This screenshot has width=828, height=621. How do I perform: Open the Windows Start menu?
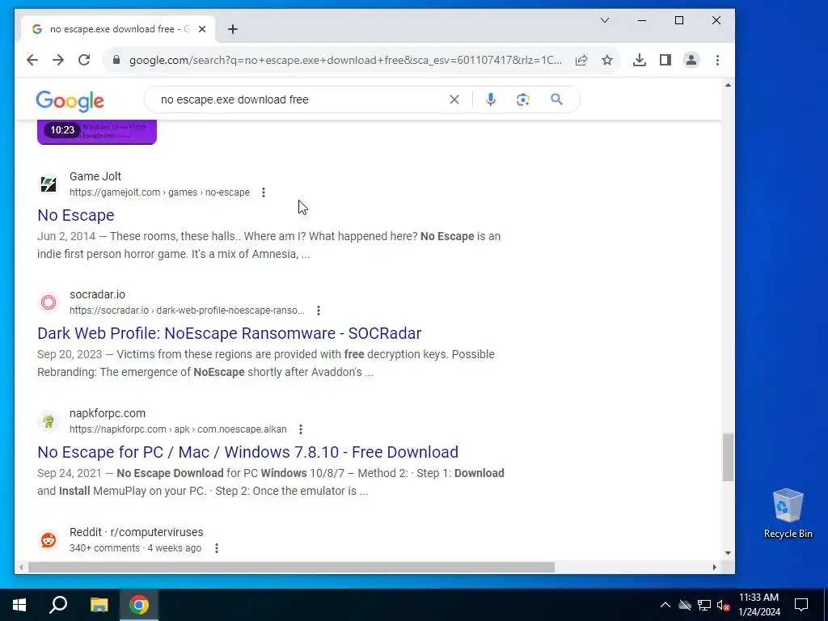(x=19, y=605)
